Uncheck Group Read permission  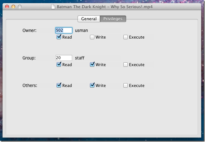point(59,65)
